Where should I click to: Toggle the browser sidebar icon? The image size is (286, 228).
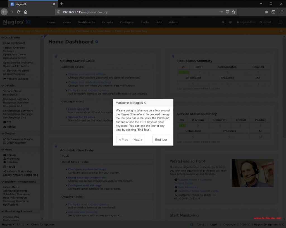(273, 12)
